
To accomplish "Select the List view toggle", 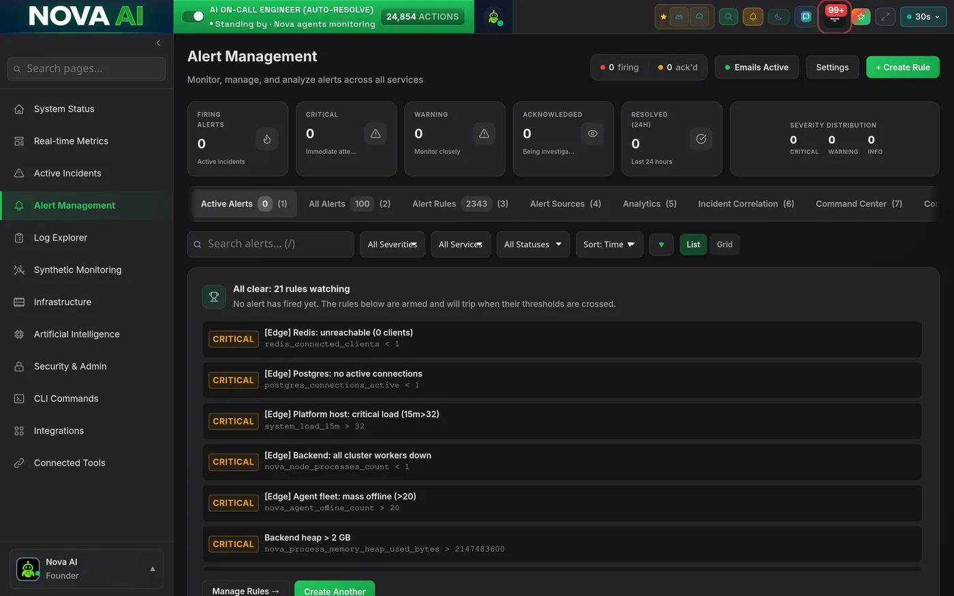I will (x=693, y=245).
